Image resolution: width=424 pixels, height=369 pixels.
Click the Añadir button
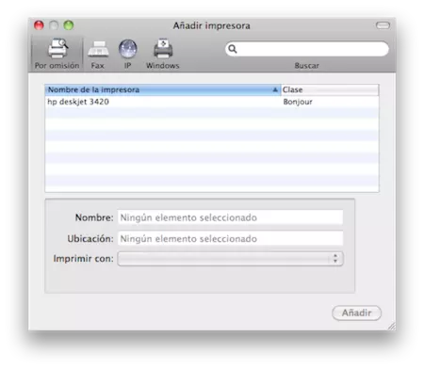[x=356, y=313]
